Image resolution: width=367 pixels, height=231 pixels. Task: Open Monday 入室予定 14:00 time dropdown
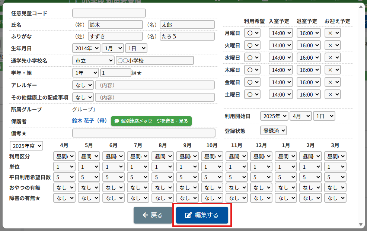click(281, 33)
